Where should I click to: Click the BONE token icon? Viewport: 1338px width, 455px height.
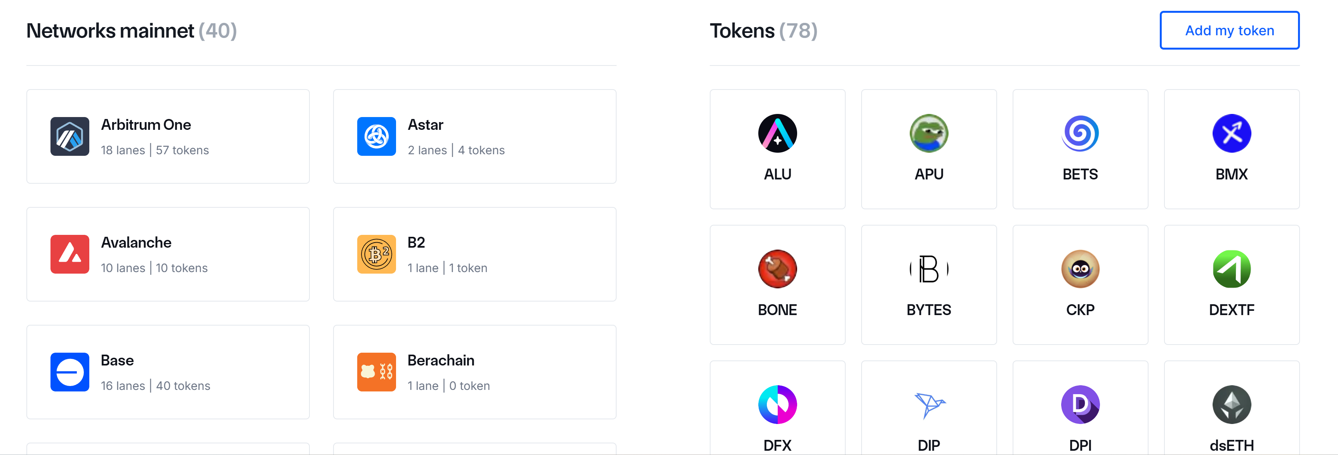[777, 269]
